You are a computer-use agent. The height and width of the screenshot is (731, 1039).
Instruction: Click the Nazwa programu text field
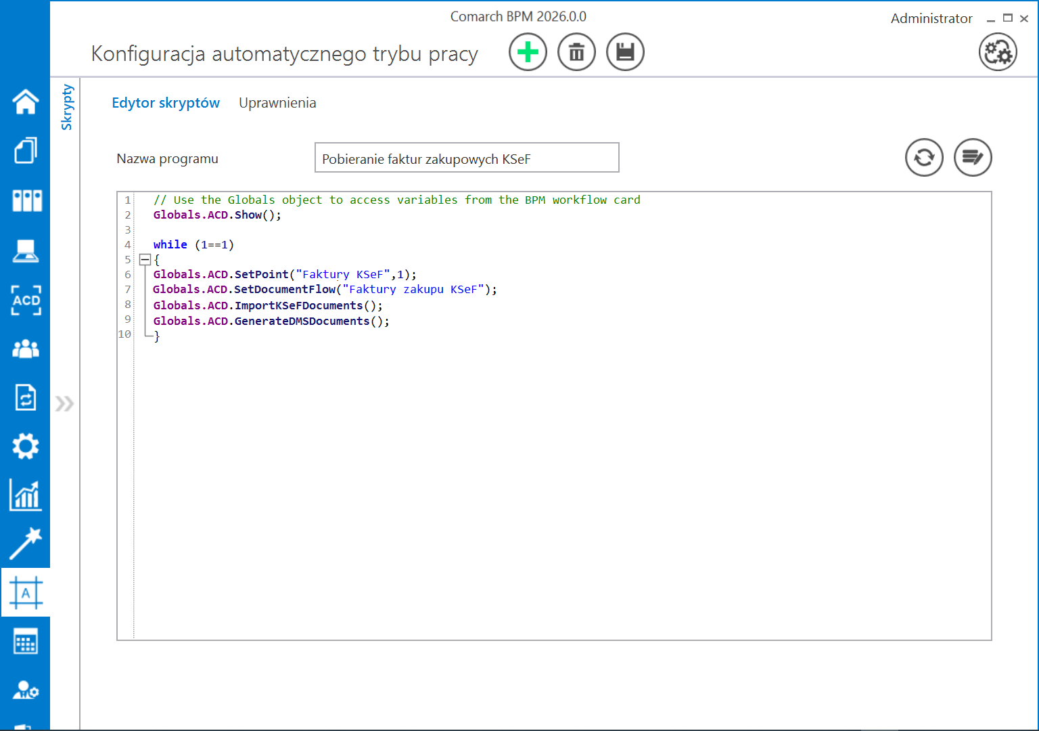pyautogui.click(x=467, y=158)
